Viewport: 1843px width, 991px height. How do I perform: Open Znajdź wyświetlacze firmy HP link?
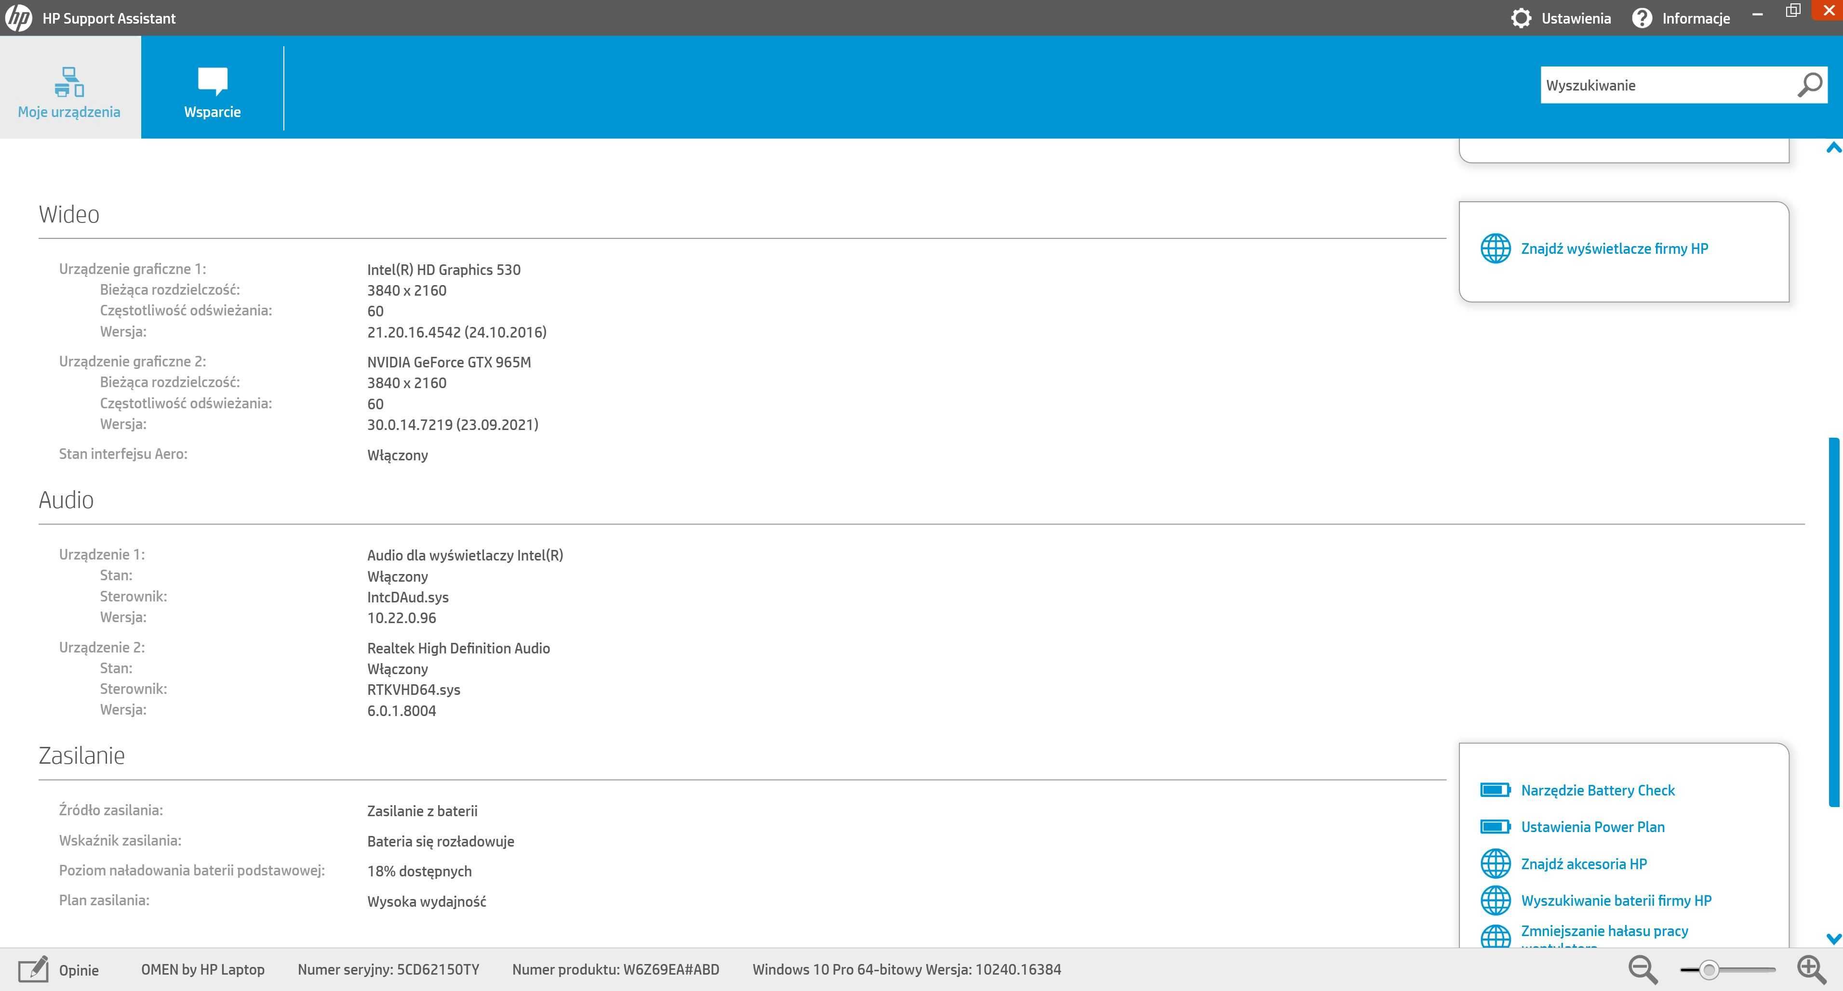pyautogui.click(x=1614, y=249)
